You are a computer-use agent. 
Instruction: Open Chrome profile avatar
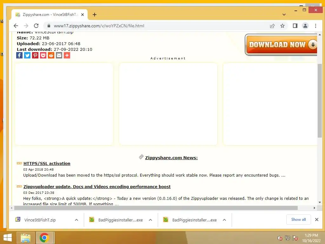[x=305, y=26]
